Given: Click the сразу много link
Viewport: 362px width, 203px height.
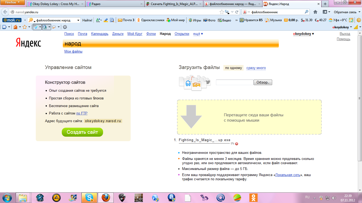Looking at the screenshot, I should (x=256, y=68).
